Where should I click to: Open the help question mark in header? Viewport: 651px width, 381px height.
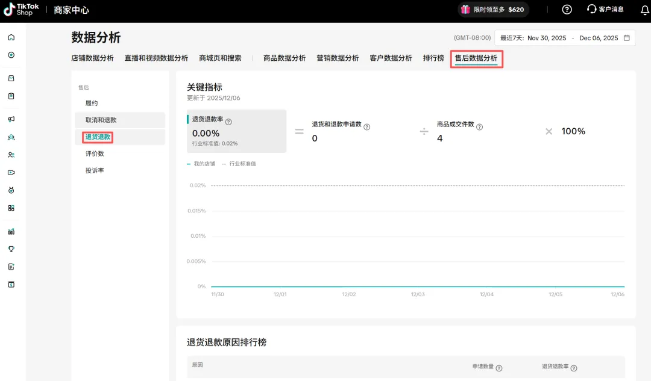click(x=567, y=10)
